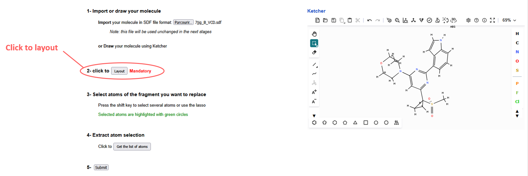
Task: Click the Open file folder icon
Action: point(325,20)
